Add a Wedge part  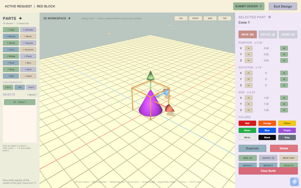[11, 56]
